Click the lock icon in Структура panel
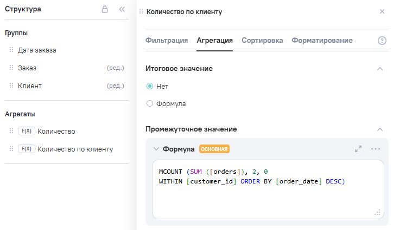Image resolution: width=393 pixels, height=230 pixels. (x=105, y=9)
